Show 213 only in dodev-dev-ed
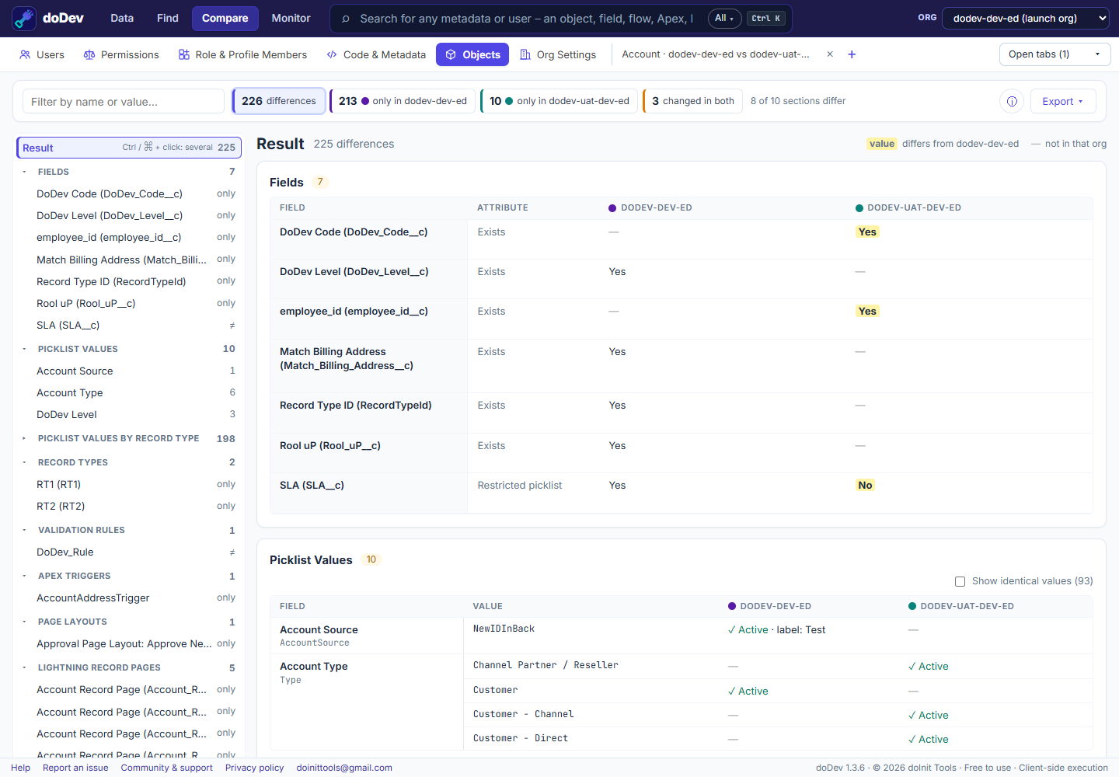1119x777 pixels. point(403,101)
